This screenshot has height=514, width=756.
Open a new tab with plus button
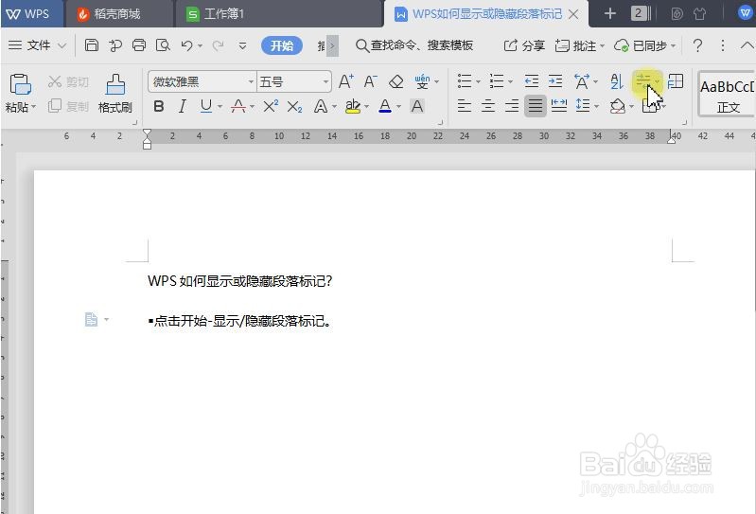click(610, 13)
